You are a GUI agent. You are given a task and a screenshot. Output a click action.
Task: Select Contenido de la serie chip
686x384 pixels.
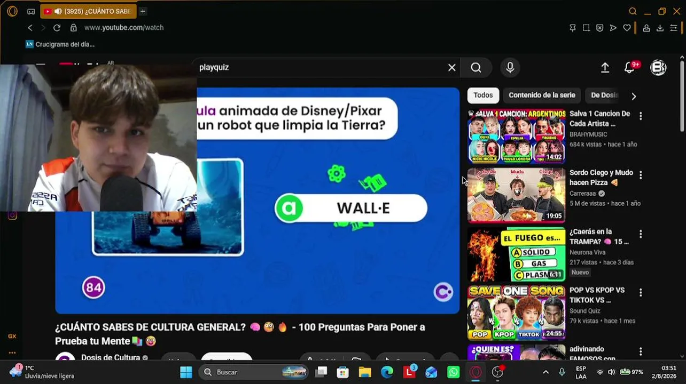(x=542, y=95)
